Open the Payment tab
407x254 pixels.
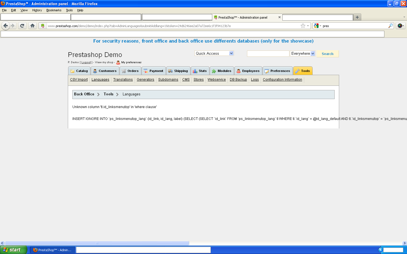point(153,71)
